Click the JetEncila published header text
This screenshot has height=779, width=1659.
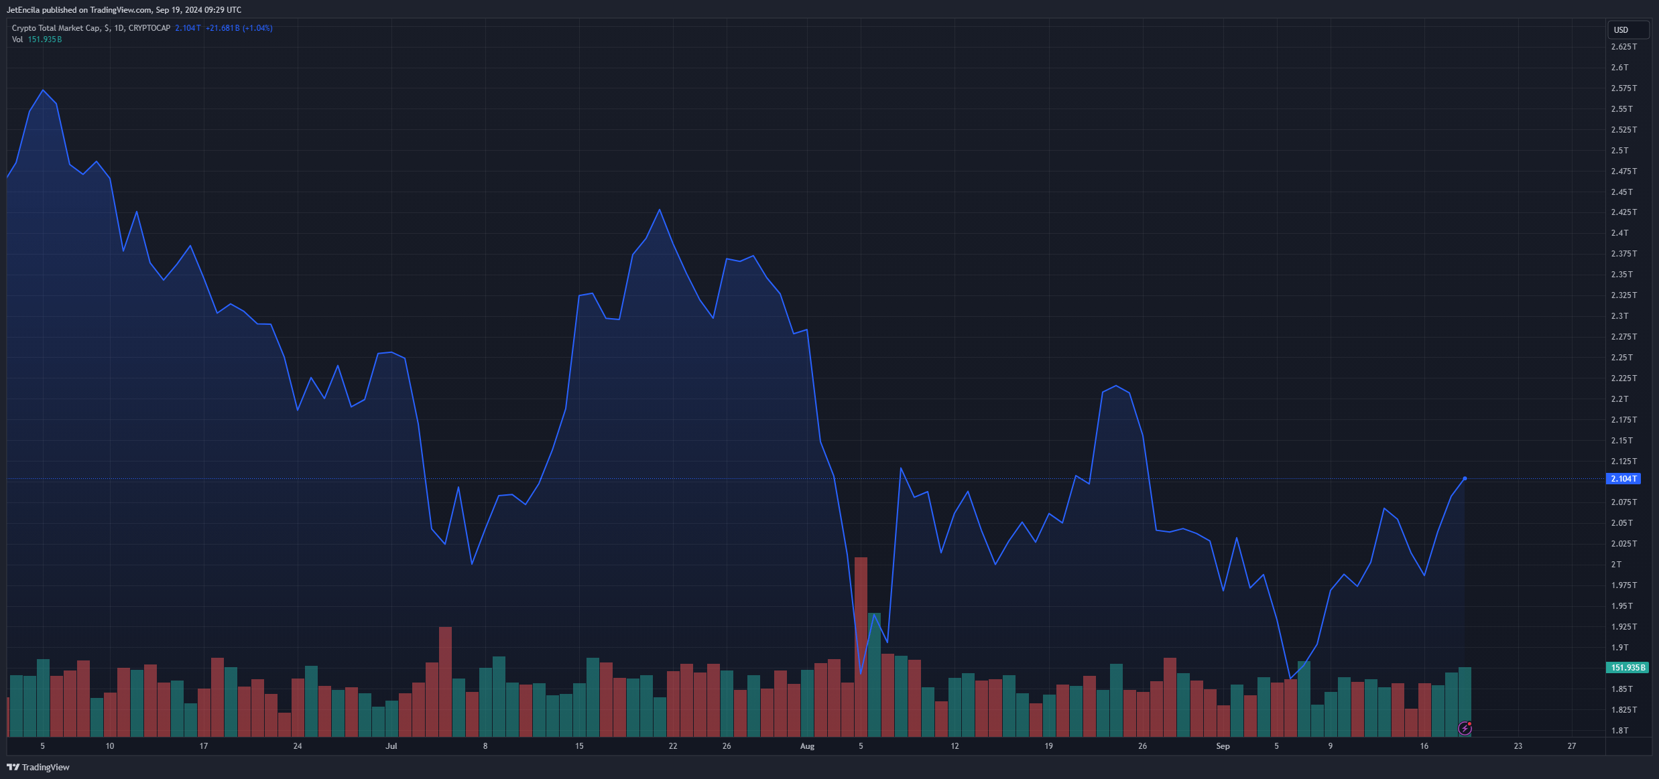(x=124, y=10)
